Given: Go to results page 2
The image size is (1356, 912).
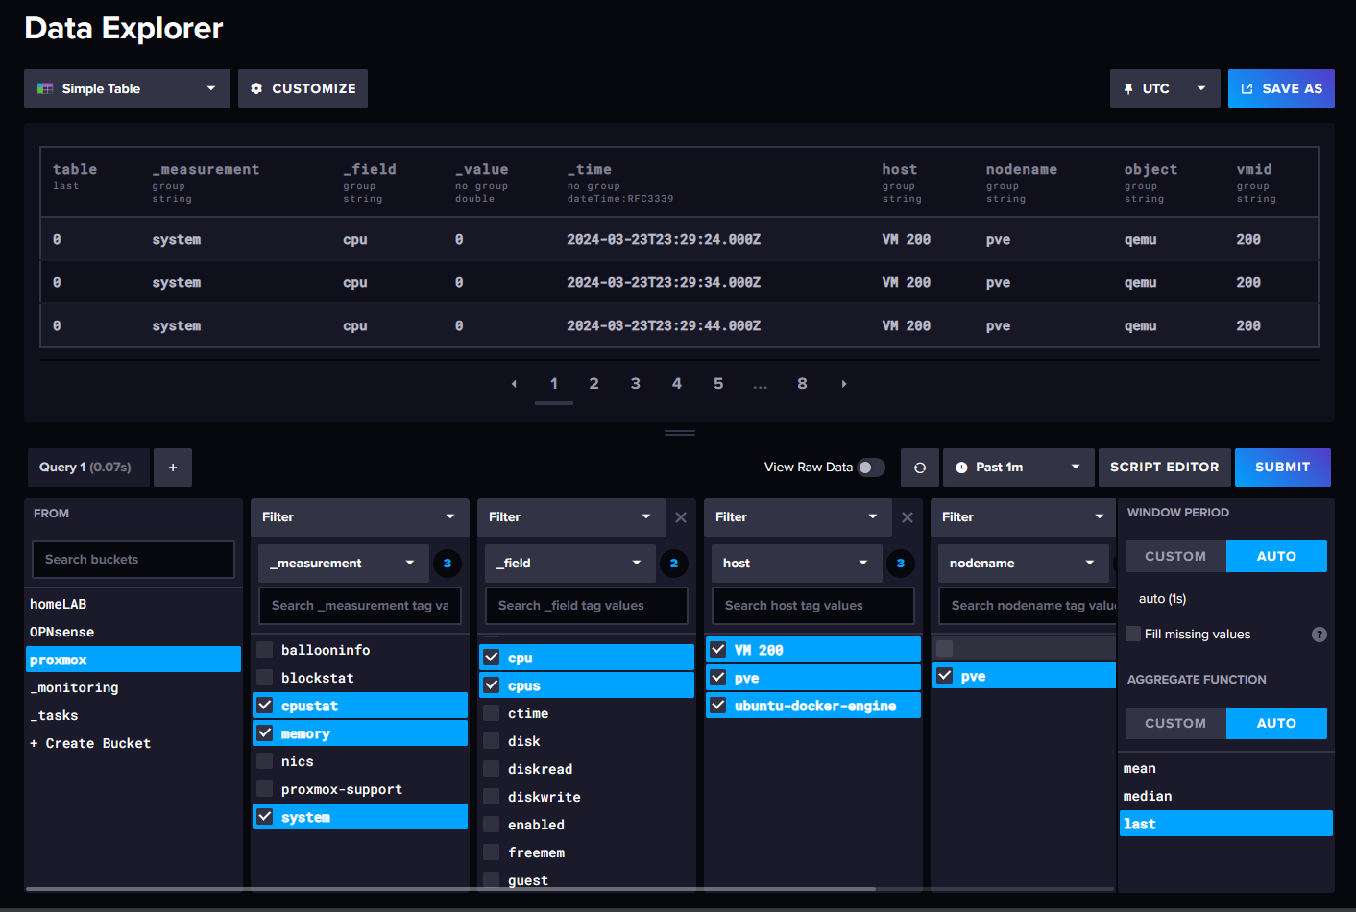Looking at the screenshot, I should (x=594, y=384).
